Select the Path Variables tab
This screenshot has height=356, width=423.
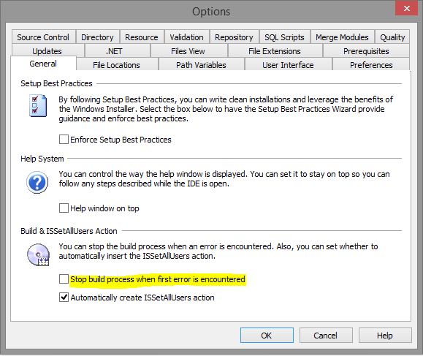(x=201, y=65)
